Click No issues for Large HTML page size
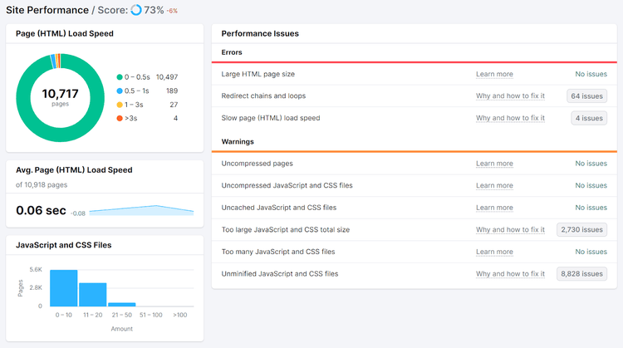623x348 pixels. pos(591,74)
